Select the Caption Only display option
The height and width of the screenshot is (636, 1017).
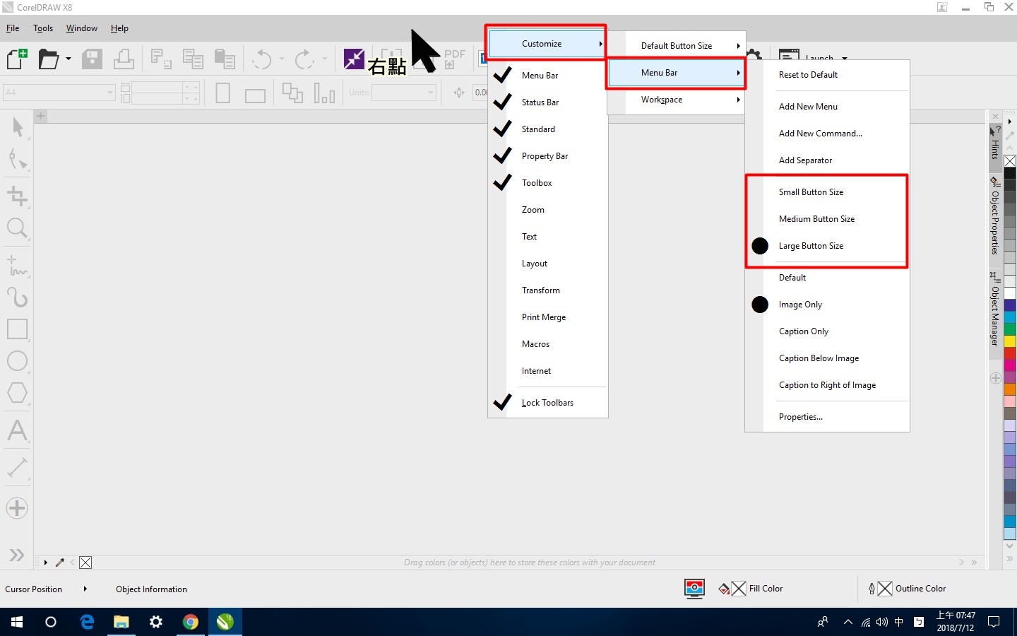pyautogui.click(x=827, y=331)
